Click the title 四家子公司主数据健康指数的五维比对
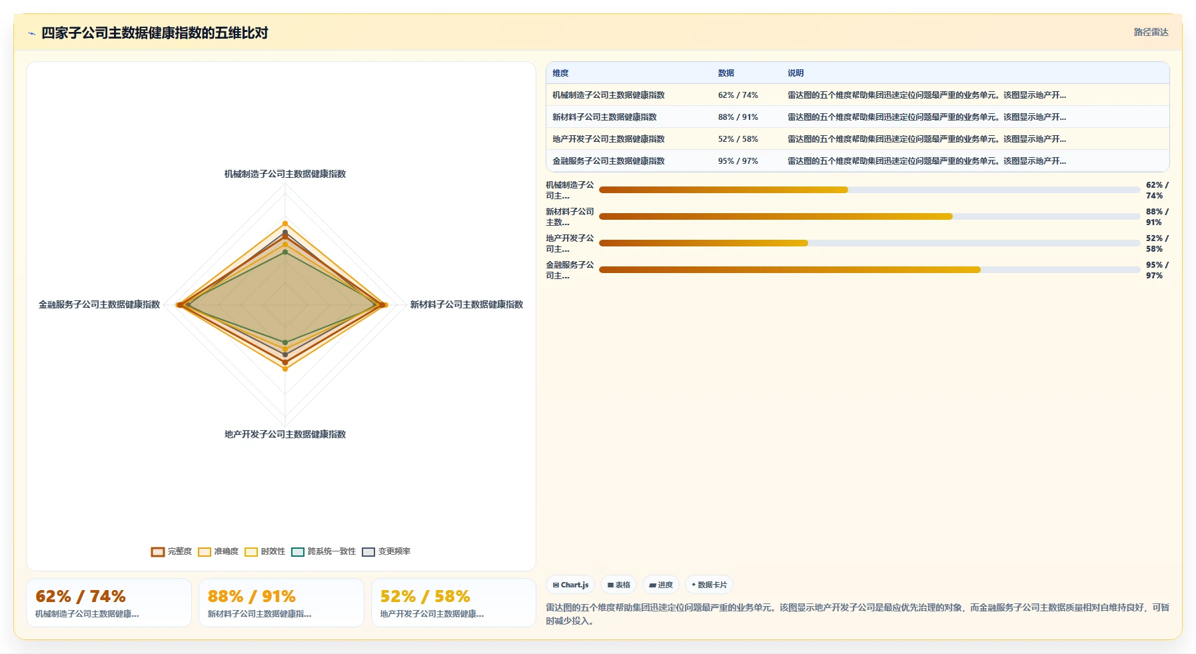 pos(155,33)
